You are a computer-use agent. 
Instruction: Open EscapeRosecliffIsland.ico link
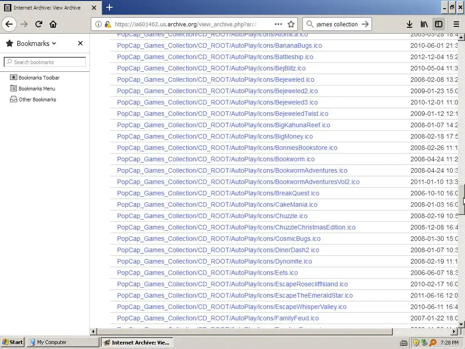tap(232, 284)
